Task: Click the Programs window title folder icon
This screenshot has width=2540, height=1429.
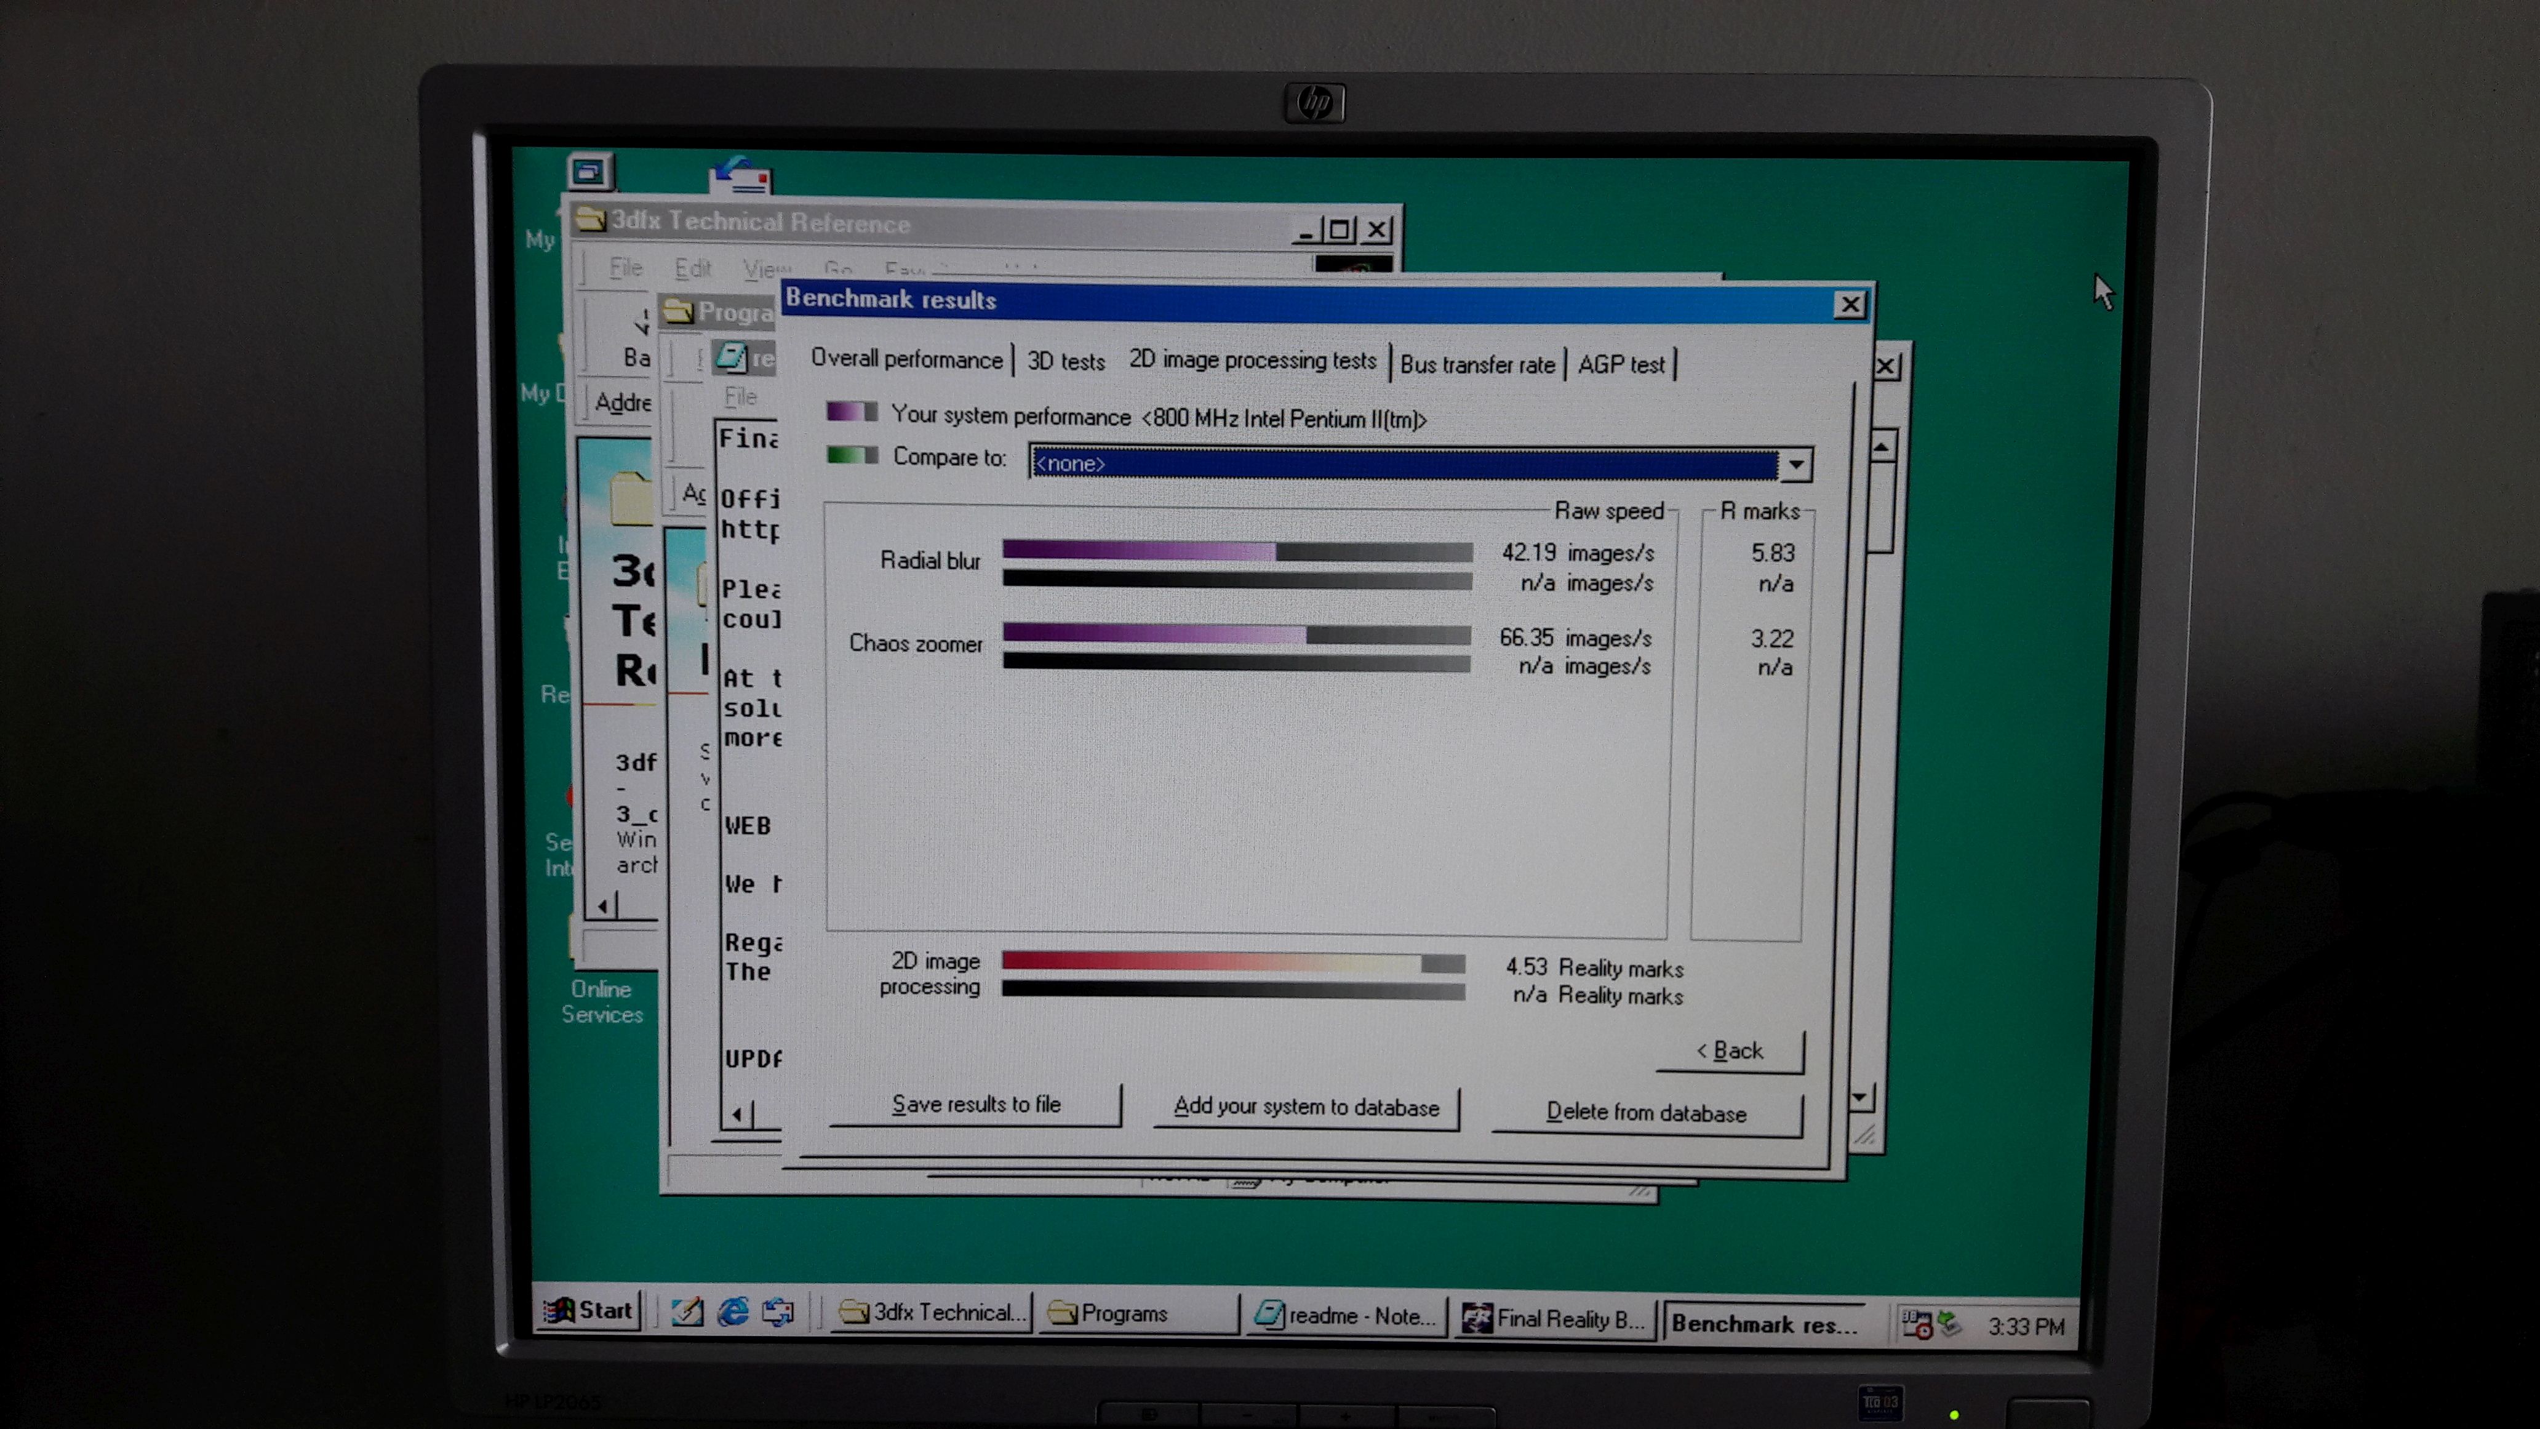Action: (x=677, y=311)
